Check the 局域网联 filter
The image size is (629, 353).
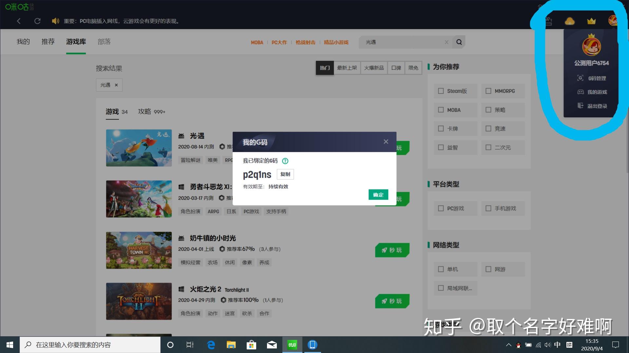click(x=441, y=288)
